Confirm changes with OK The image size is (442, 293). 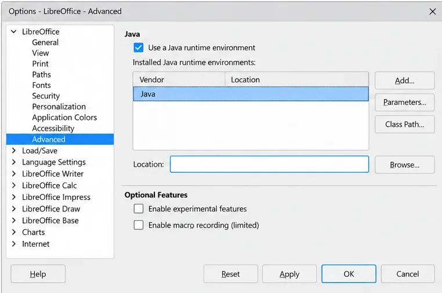pyautogui.click(x=349, y=274)
